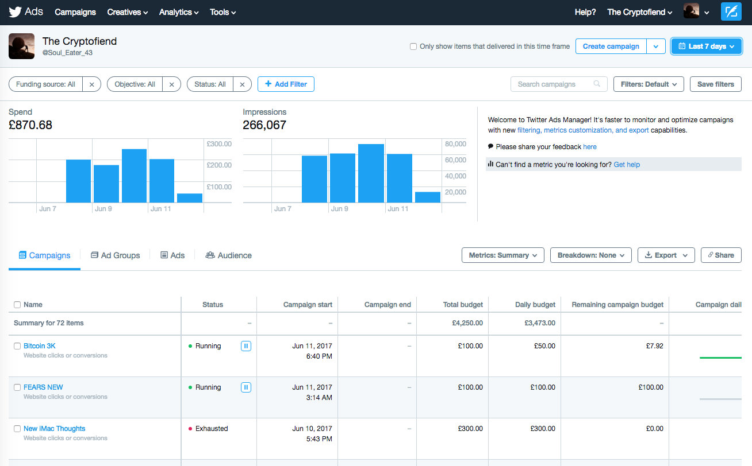Open the Analytics menu

[179, 12]
